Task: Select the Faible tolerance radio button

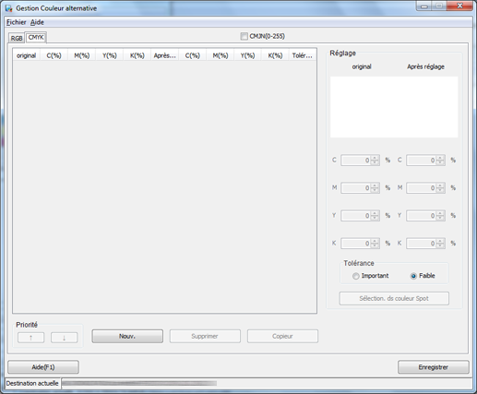Action: 413,276
